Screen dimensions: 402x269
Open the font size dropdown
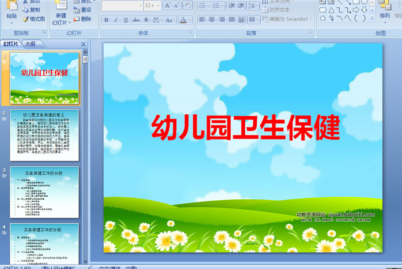pyautogui.click(x=158, y=6)
